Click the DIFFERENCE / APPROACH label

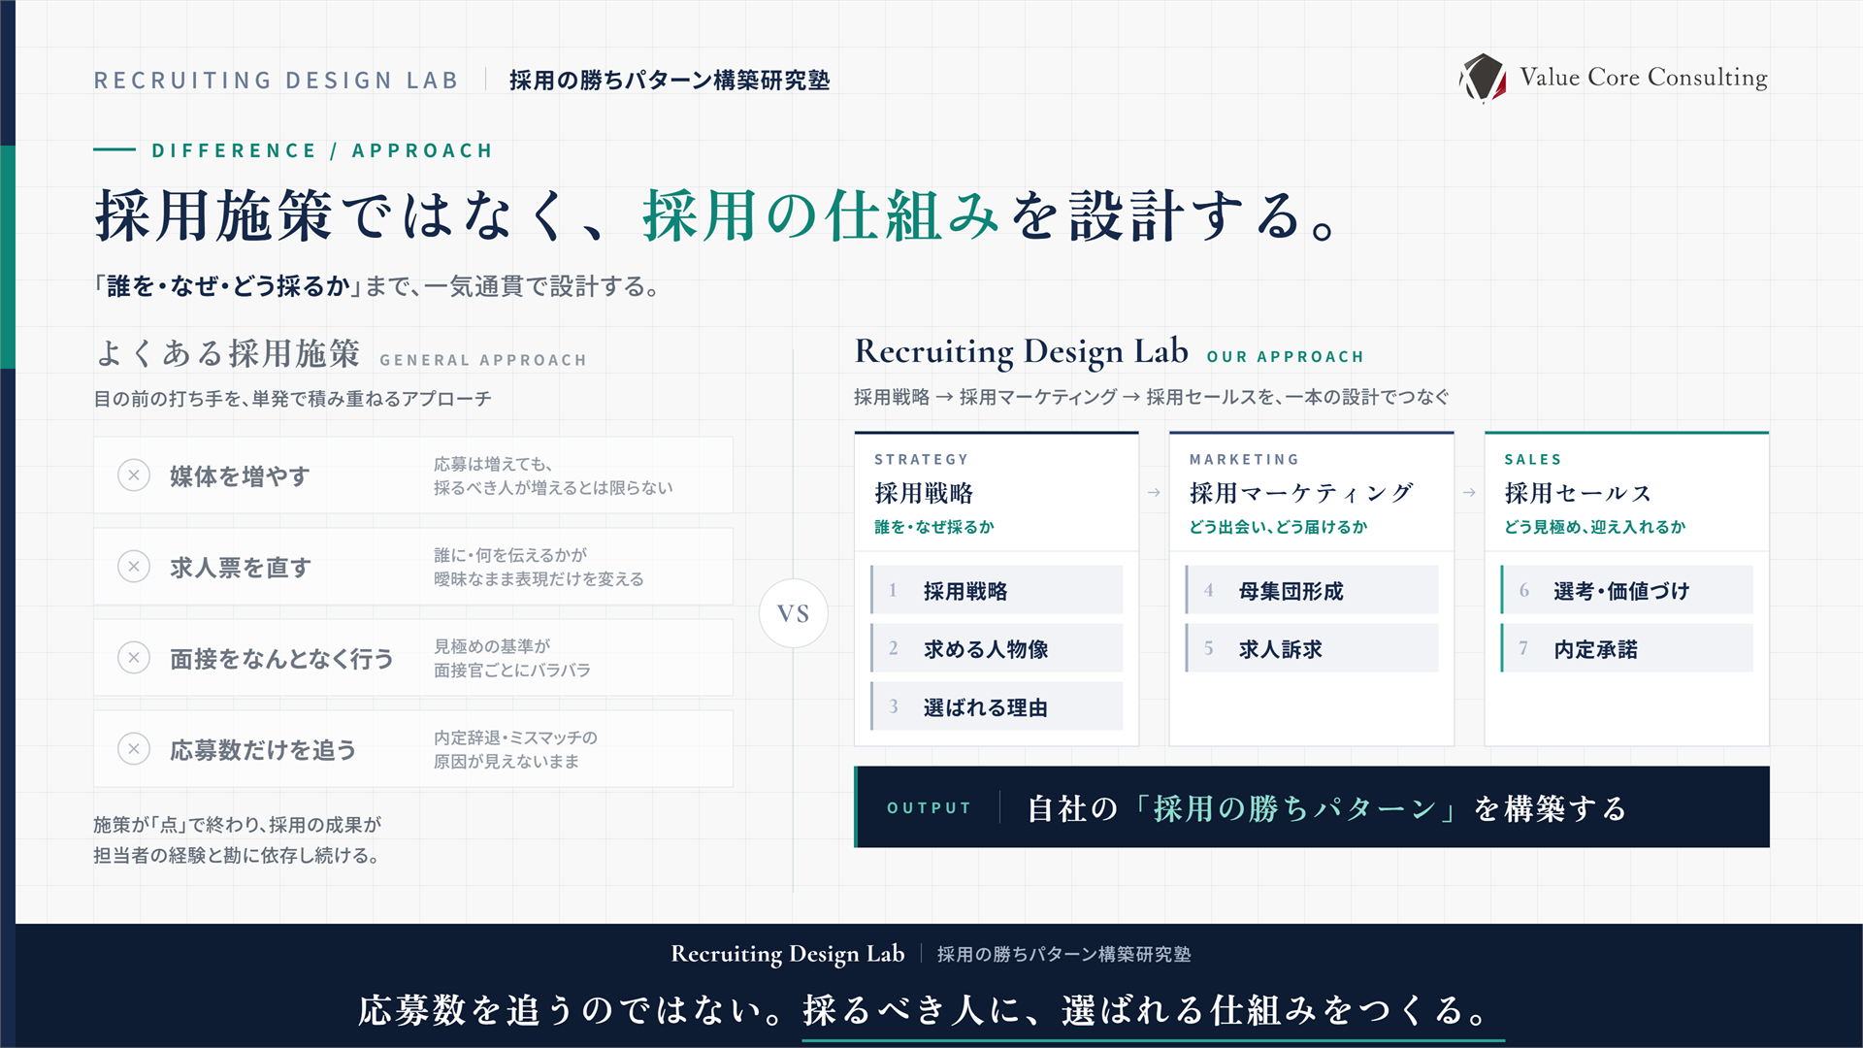coord(323,150)
